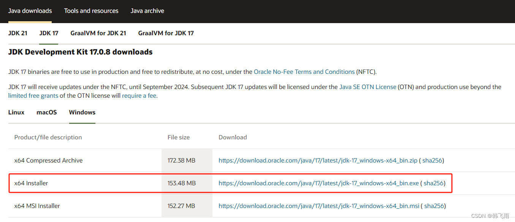Click the 152.27 MB file size
The height and width of the screenshot is (222, 515).
tap(181, 206)
